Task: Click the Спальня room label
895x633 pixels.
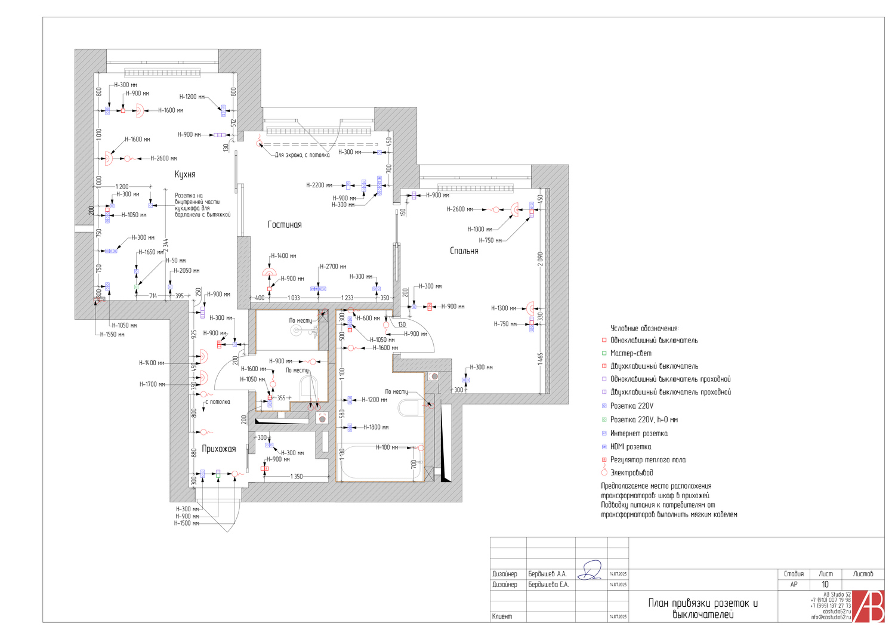Action: [x=464, y=251]
